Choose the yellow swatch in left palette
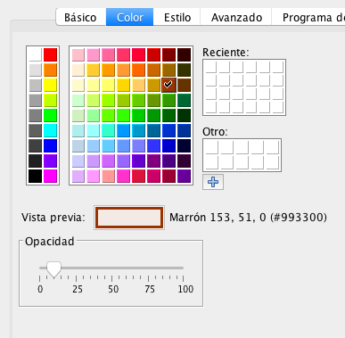The height and width of the screenshot is (338, 345). tap(50, 85)
